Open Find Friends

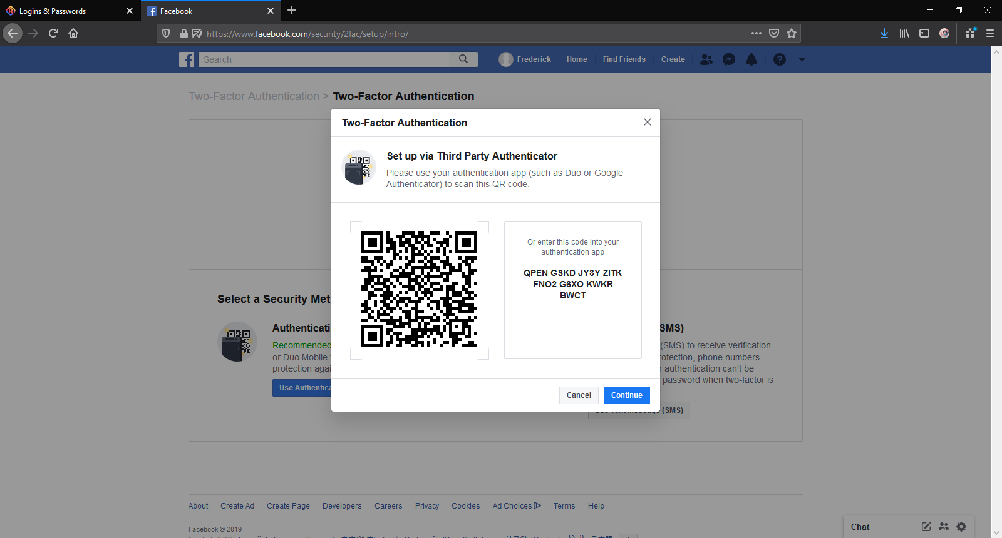click(624, 59)
